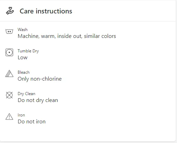Screen dimensions: 177x143
Task: Click 'Do not iron' text
Action: coord(32,122)
